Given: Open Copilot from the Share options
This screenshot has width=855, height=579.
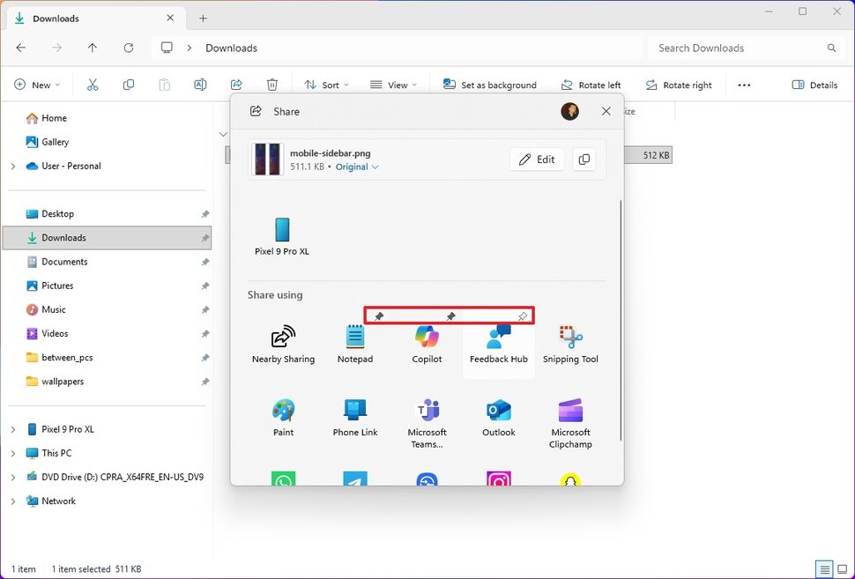Looking at the screenshot, I should (x=427, y=344).
